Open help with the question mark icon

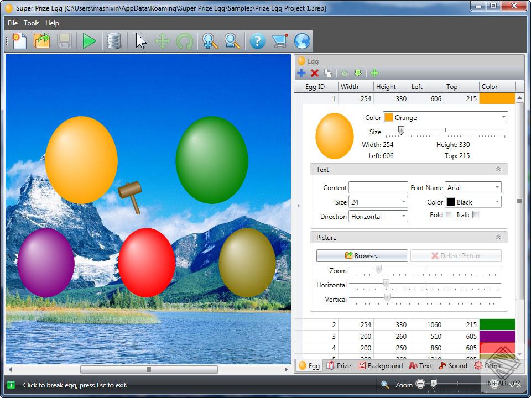click(x=257, y=41)
